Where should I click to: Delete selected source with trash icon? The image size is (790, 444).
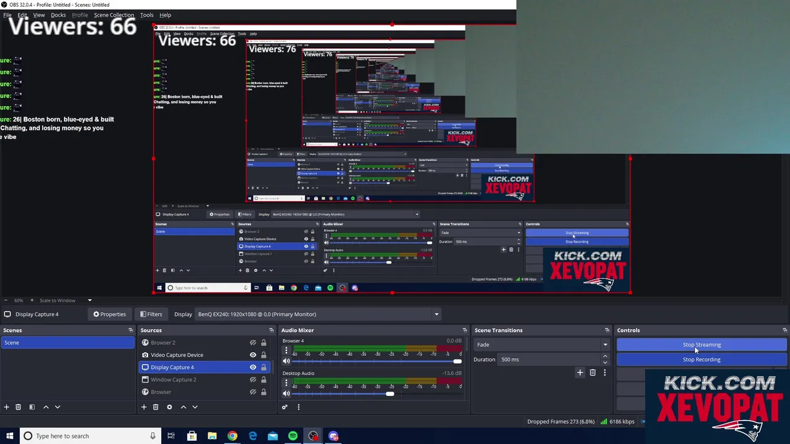coord(156,407)
